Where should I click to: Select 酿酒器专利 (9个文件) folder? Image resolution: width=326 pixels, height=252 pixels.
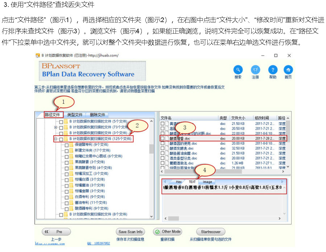(x=91, y=209)
